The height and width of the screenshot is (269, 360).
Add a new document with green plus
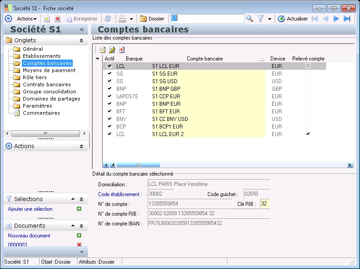[x=79, y=236]
